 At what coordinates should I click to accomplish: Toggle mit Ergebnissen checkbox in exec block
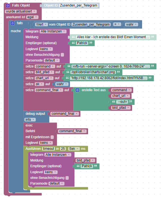point(52,137)
